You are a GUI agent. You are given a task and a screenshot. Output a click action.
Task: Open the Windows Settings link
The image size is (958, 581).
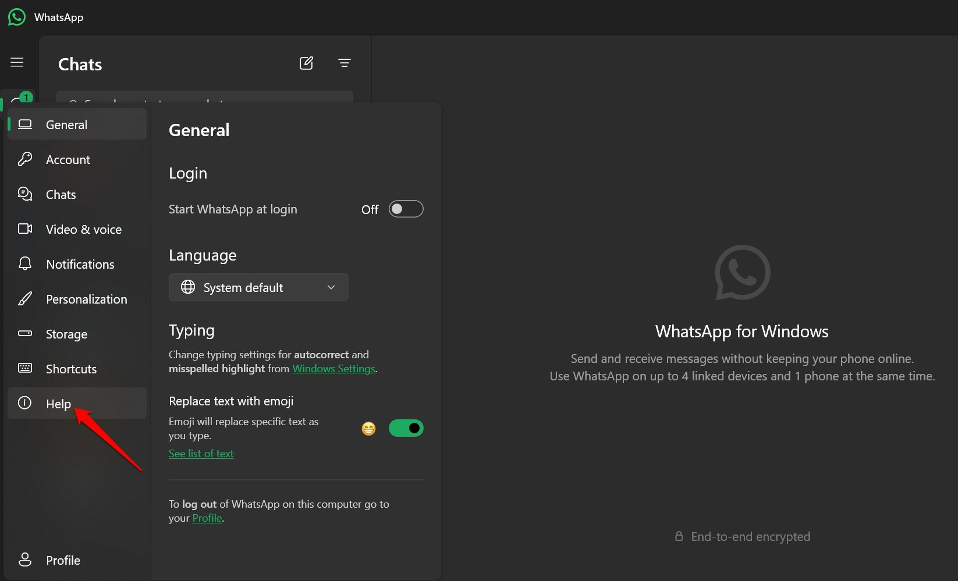333,369
